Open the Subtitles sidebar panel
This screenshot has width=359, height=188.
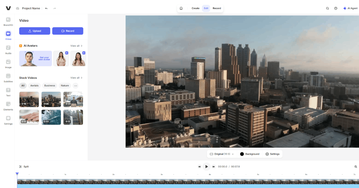(8, 78)
